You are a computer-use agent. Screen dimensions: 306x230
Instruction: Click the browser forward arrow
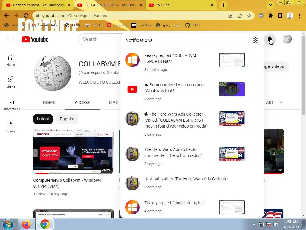(x=16, y=16)
